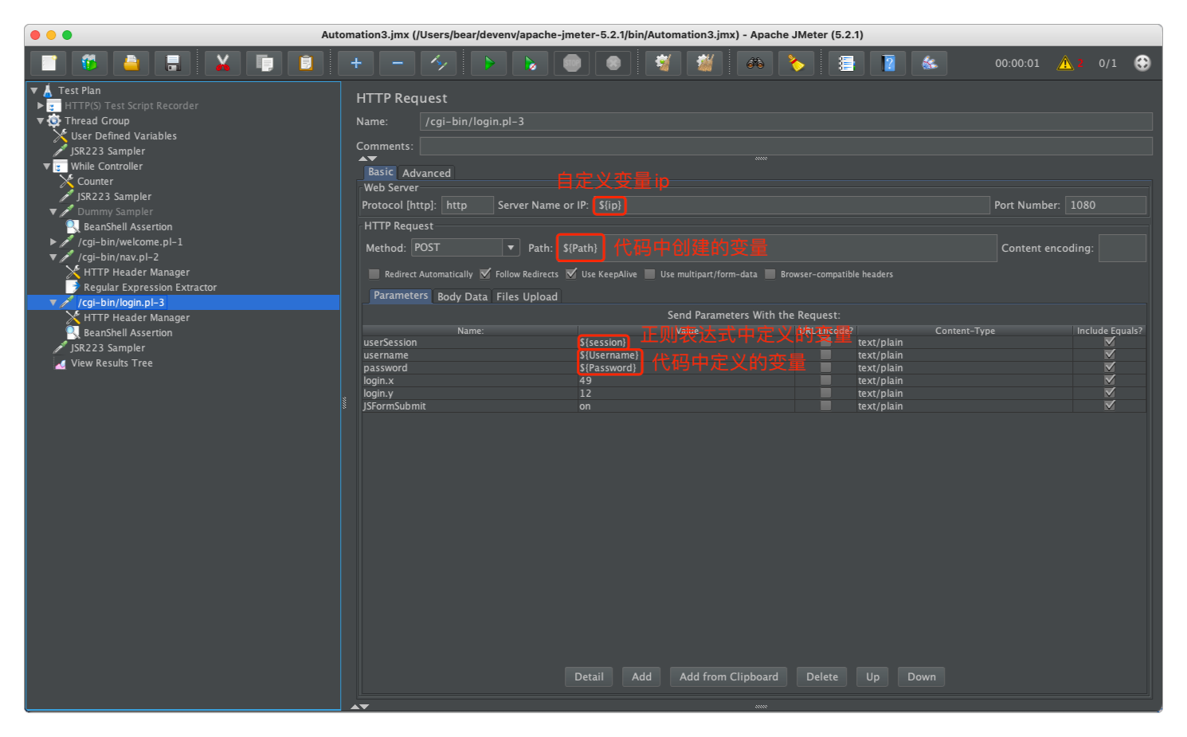Paste from clipboard via toolbar icon

pyautogui.click(x=305, y=63)
